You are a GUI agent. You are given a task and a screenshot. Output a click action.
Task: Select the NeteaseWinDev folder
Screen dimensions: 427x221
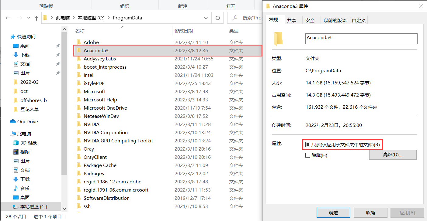(x=101, y=116)
